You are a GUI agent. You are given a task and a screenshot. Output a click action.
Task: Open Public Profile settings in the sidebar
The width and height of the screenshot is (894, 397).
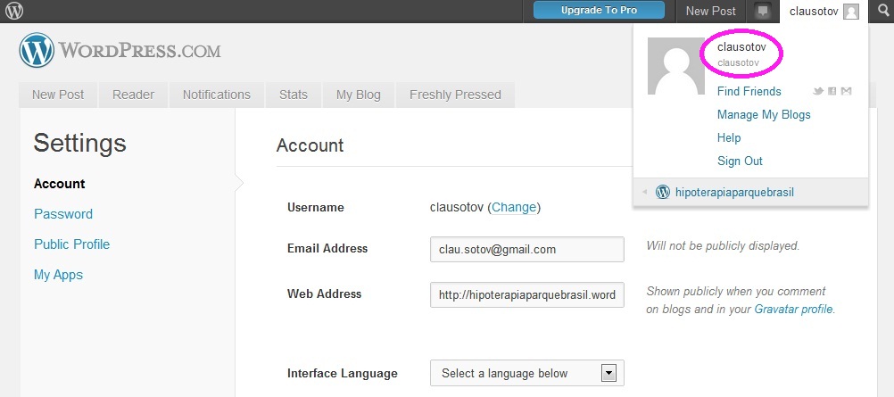(71, 244)
